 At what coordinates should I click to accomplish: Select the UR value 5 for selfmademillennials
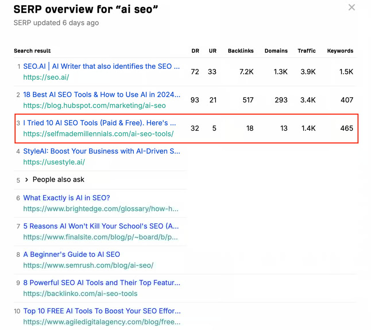point(214,128)
